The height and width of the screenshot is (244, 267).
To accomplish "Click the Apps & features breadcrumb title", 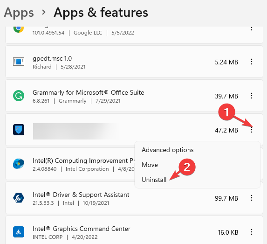I will (x=101, y=13).
